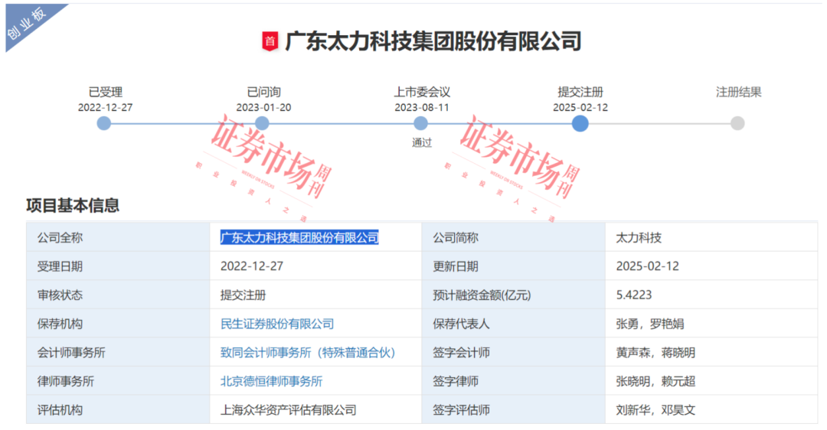Select the 已问询 timeline node
827x430 pixels.
262,123
